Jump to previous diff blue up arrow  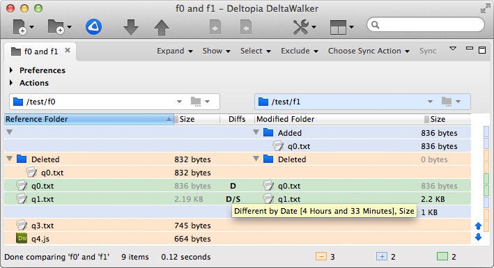pyautogui.click(x=478, y=226)
